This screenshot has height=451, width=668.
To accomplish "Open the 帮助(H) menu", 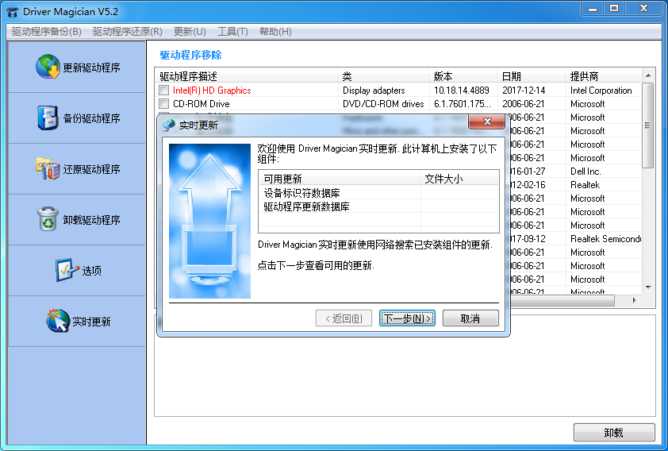I will coord(275,32).
